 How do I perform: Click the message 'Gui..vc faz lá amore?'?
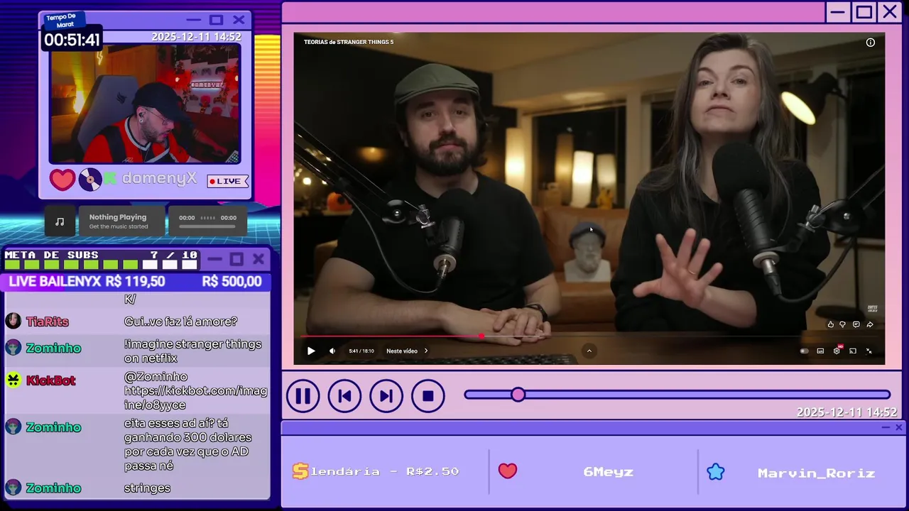[x=180, y=322]
